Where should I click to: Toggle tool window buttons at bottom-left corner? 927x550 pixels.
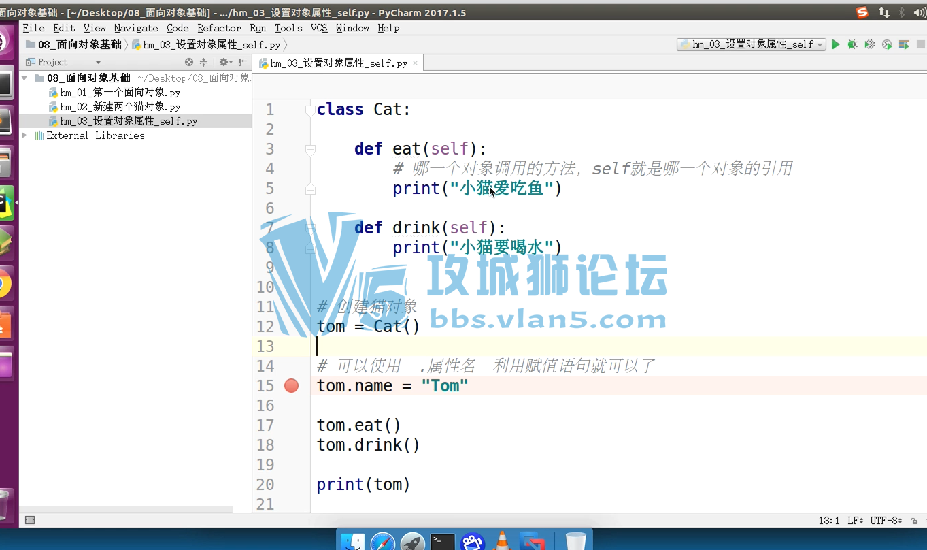pyautogui.click(x=30, y=521)
